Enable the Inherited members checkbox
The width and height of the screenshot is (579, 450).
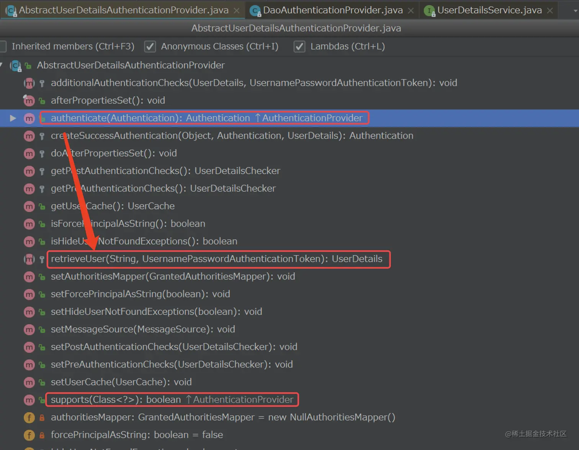(x=2, y=46)
